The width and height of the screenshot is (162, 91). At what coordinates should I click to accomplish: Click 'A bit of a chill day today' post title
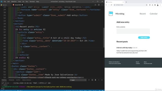point(124,48)
